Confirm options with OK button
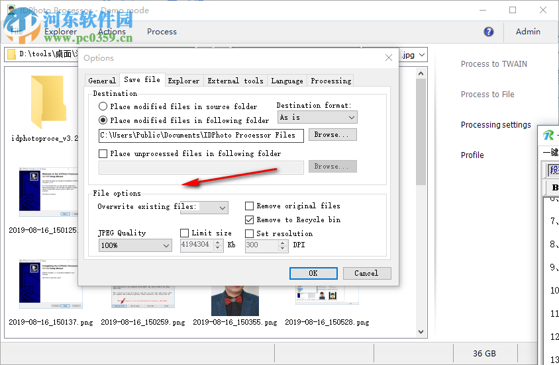 tap(313, 273)
